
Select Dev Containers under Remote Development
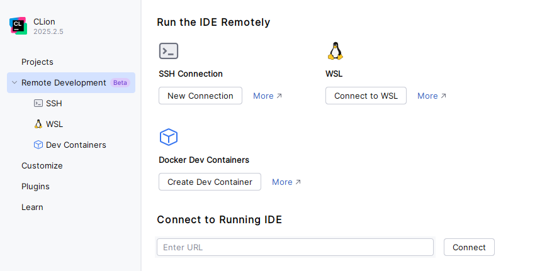point(76,145)
